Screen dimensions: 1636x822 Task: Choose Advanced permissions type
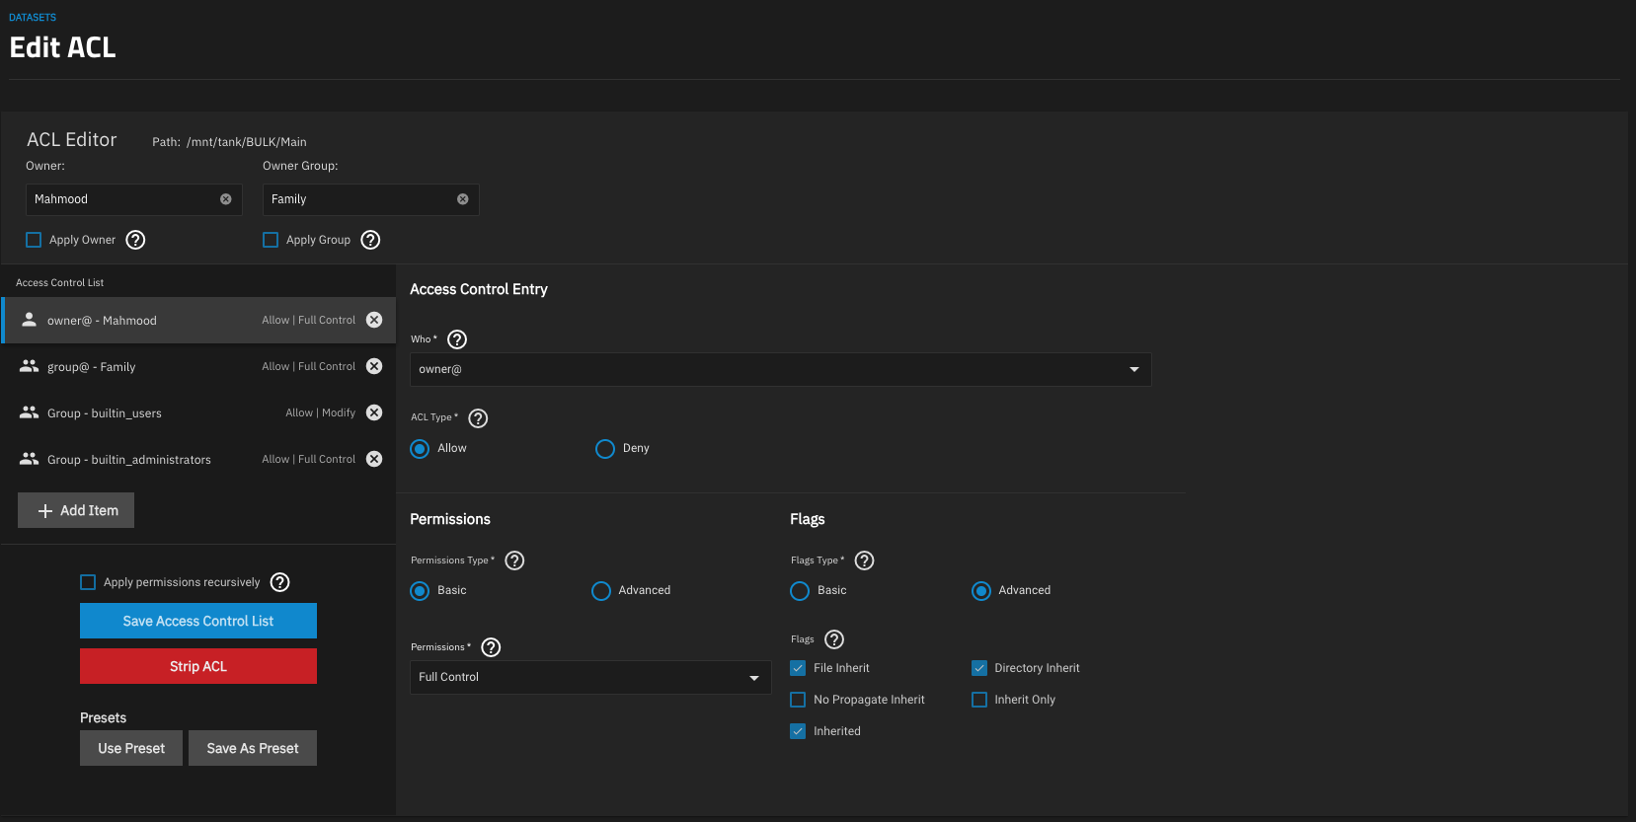click(x=601, y=591)
